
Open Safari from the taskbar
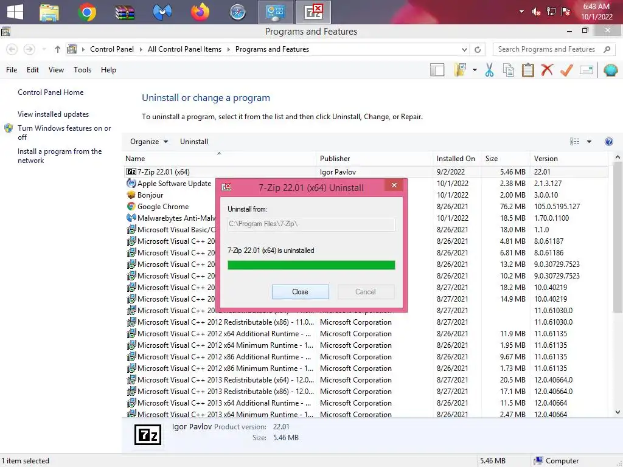point(238,12)
